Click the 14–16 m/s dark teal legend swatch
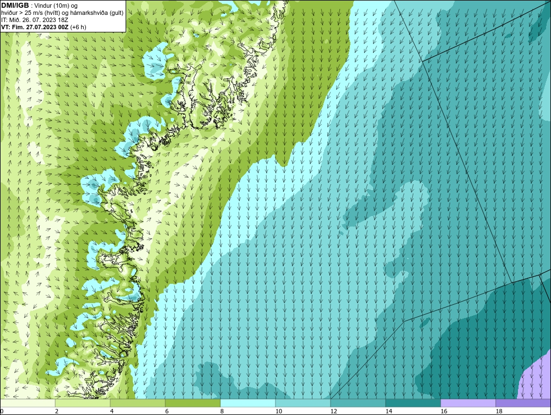 pos(413,403)
